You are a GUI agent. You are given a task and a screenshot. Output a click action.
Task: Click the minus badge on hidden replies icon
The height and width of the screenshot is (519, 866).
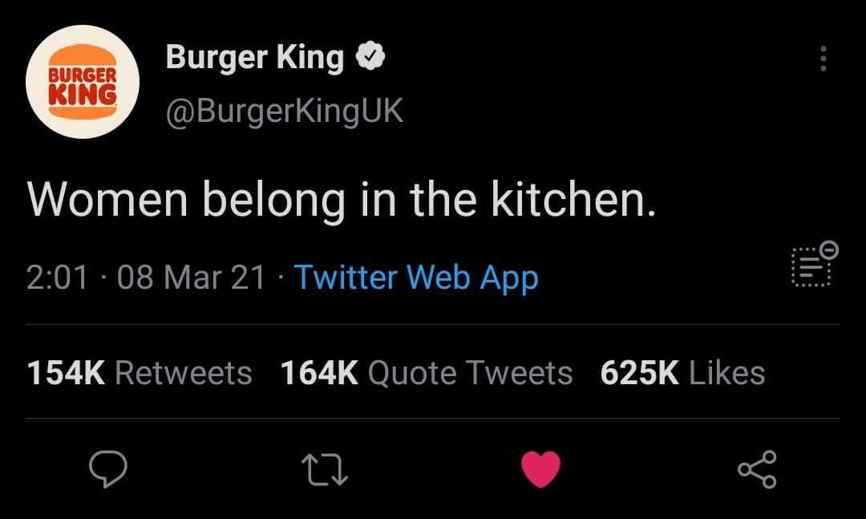coord(829,249)
